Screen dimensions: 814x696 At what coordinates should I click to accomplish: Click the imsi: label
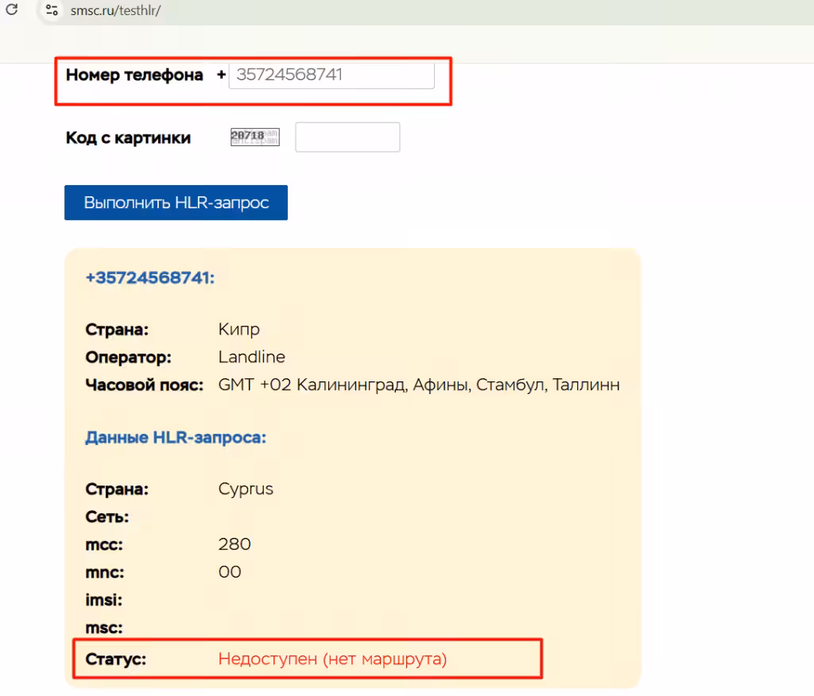104,600
